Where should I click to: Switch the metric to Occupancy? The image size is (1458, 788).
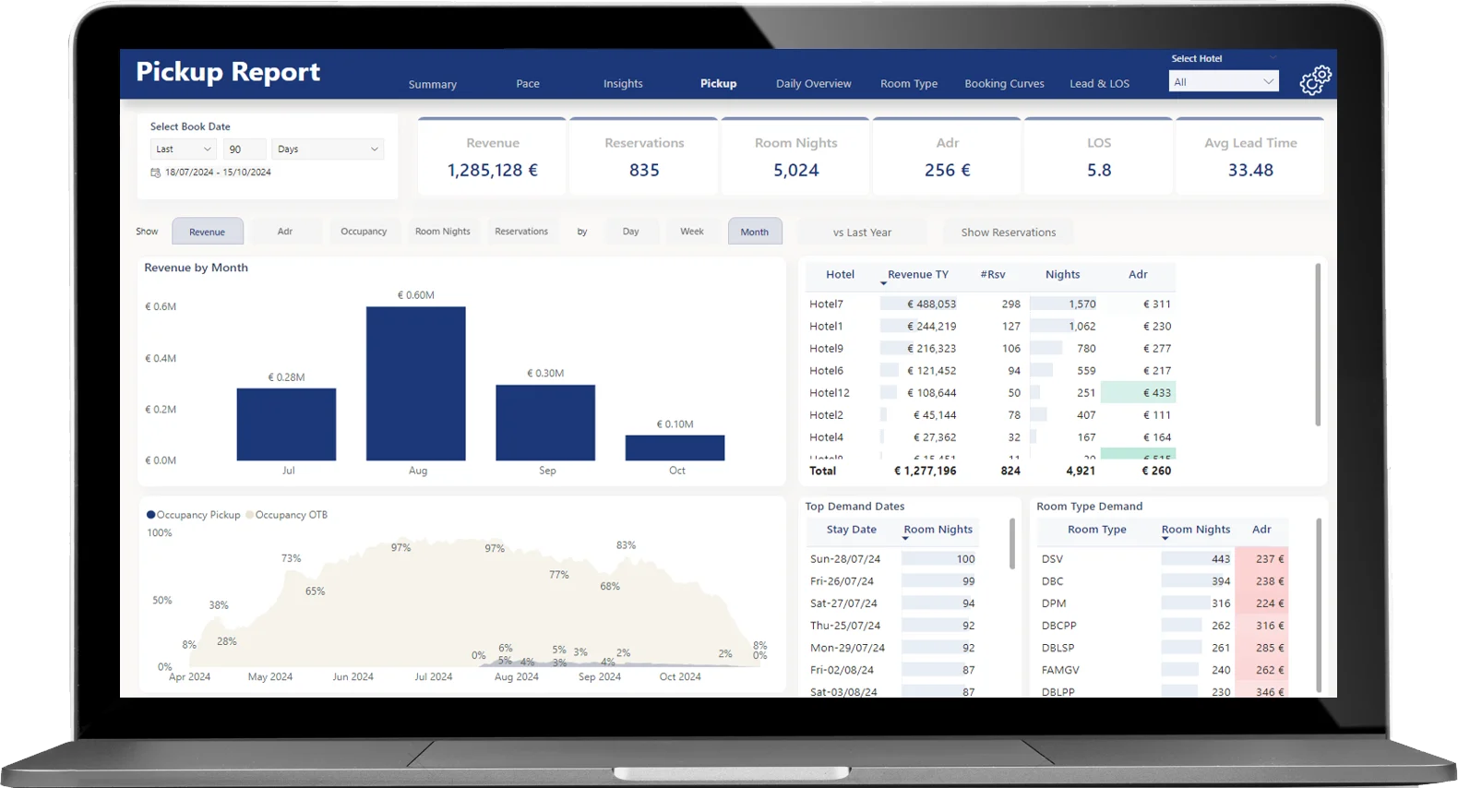(364, 232)
